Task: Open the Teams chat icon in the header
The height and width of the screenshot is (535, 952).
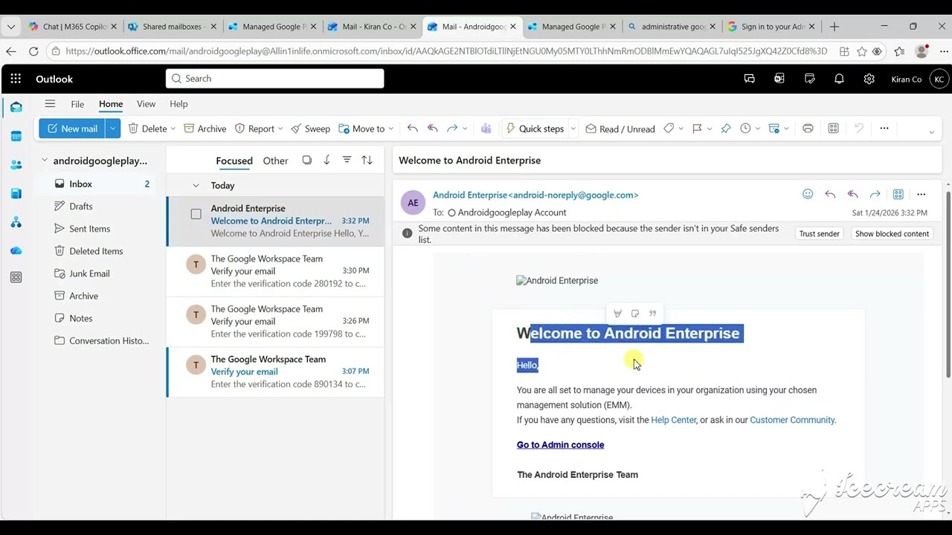Action: 750,79
